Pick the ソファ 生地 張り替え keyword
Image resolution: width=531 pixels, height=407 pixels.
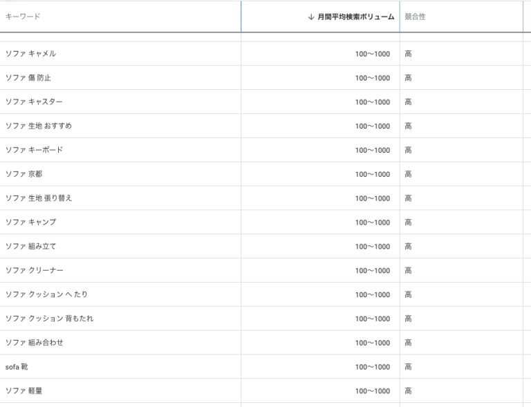(38, 198)
